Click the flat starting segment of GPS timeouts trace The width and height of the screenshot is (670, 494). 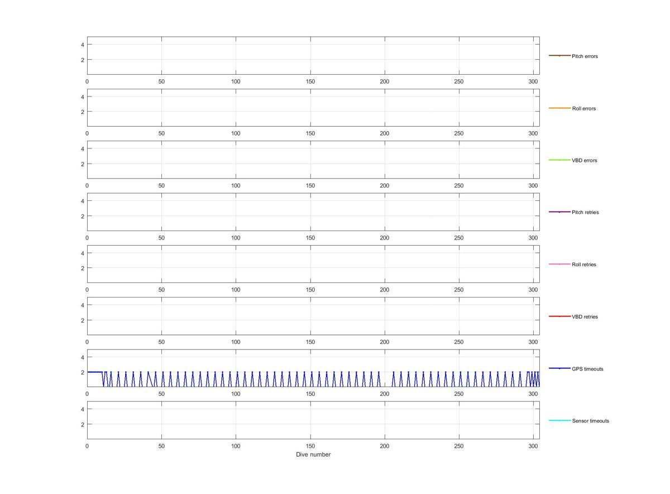[x=95, y=372]
